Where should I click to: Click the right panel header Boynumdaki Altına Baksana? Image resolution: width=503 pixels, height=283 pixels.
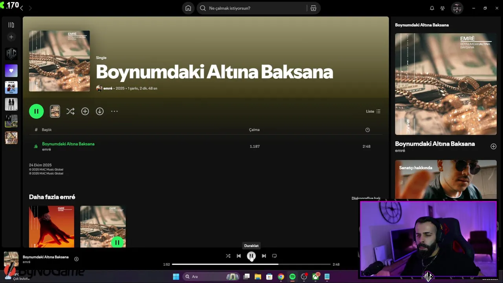[422, 25]
